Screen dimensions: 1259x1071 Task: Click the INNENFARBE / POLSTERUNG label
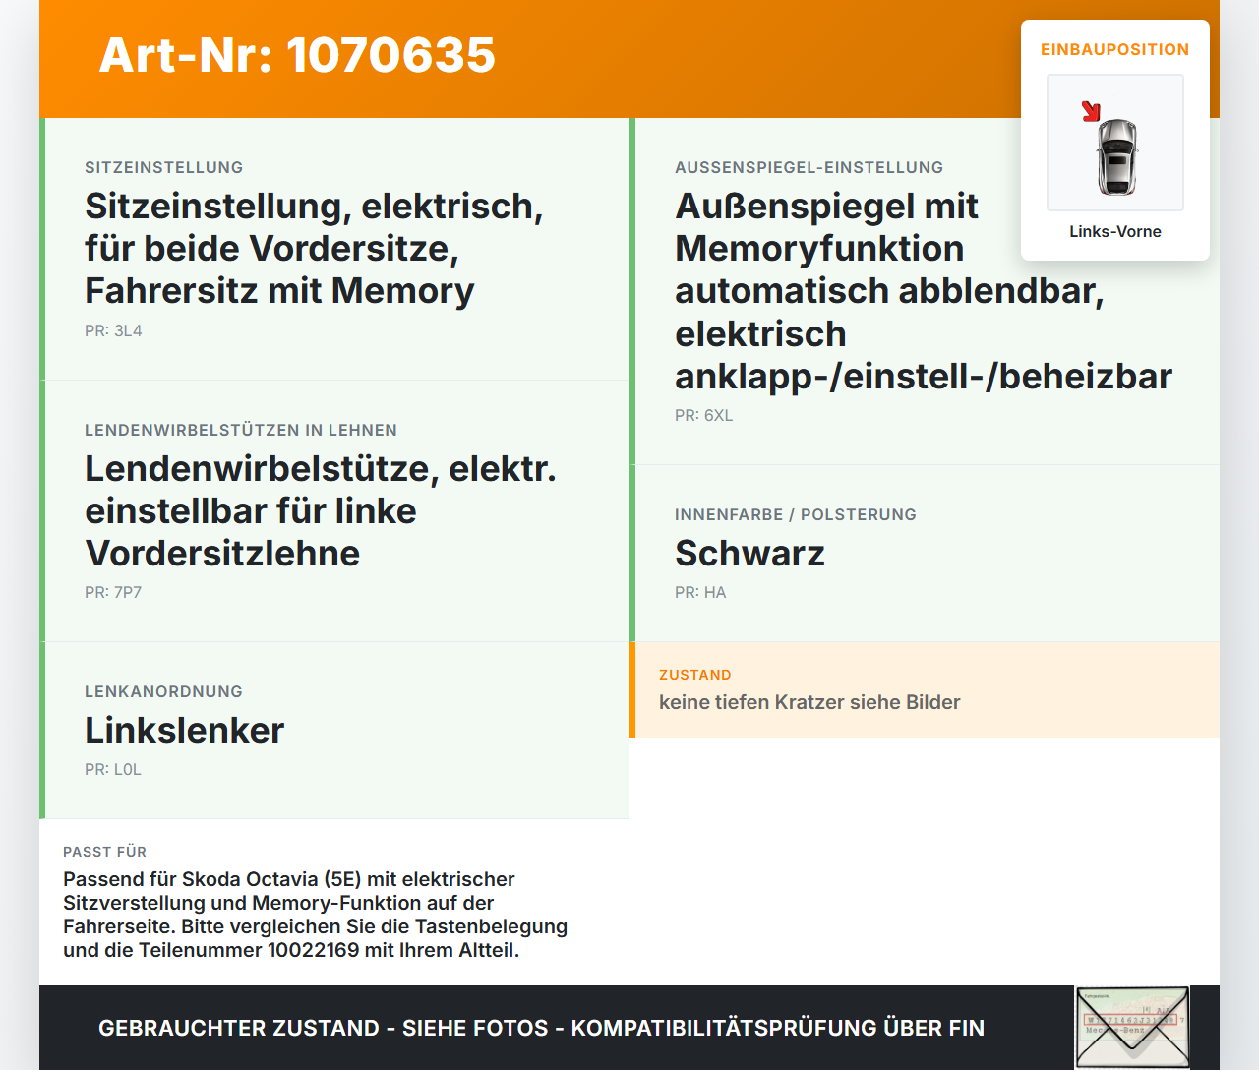coord(795,514)
